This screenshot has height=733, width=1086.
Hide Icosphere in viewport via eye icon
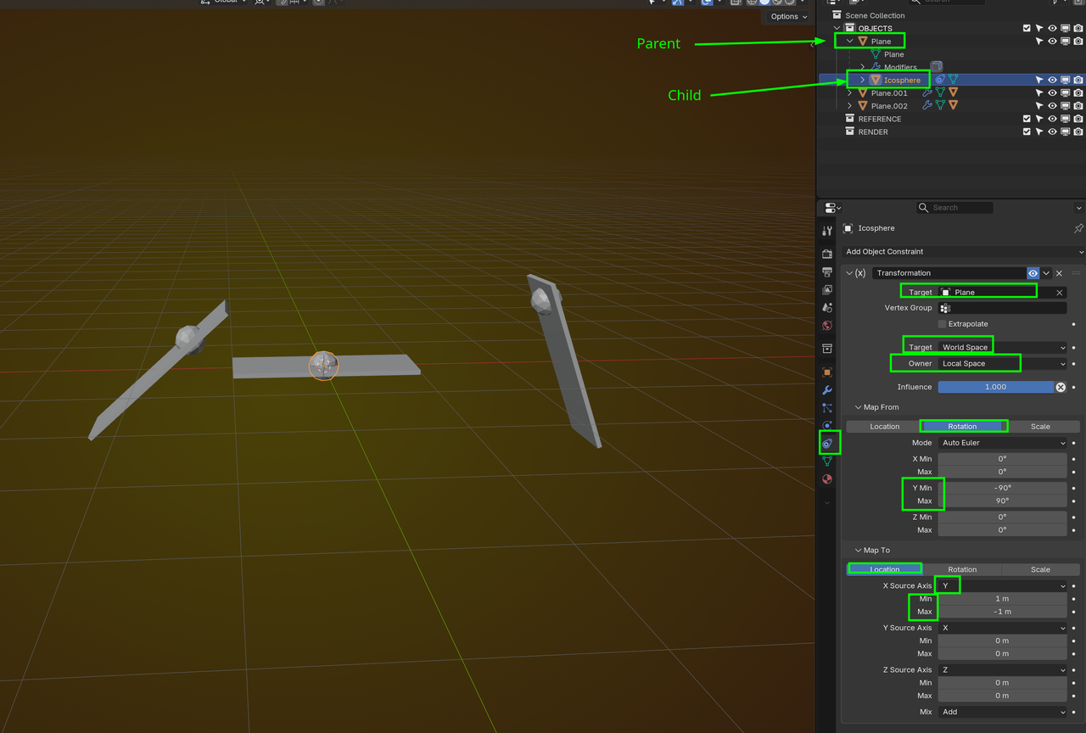[x=1052, y=80]
